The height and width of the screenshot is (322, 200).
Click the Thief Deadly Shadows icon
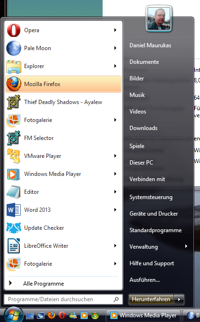point(14,102)
